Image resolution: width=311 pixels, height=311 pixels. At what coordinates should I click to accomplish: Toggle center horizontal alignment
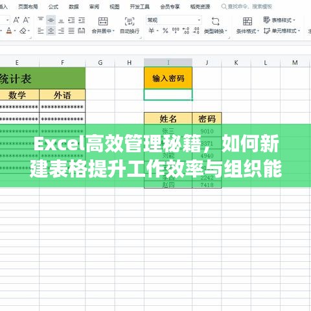[51, 31]
